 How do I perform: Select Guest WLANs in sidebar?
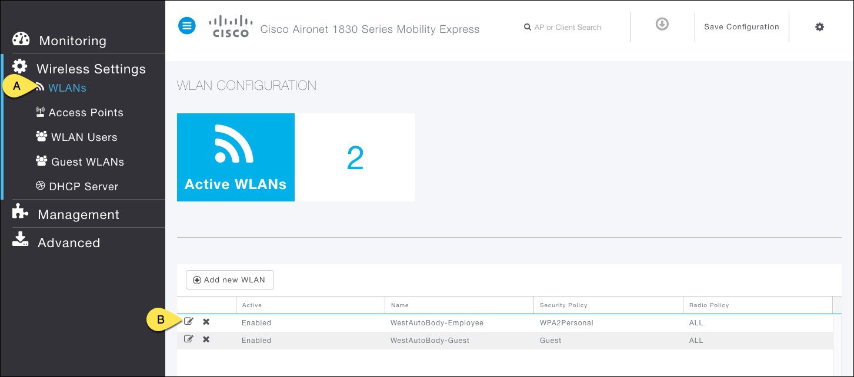click(88, 162)
